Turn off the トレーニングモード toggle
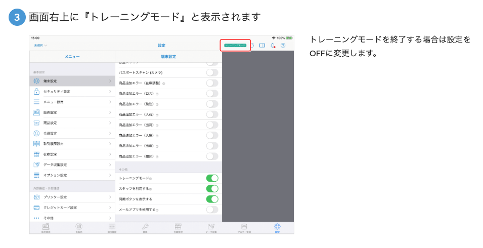The image size is (483, 248). pyautogui.click(x=212, y=178)
